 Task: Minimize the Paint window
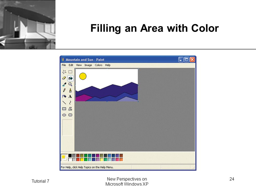coord(181,59)
